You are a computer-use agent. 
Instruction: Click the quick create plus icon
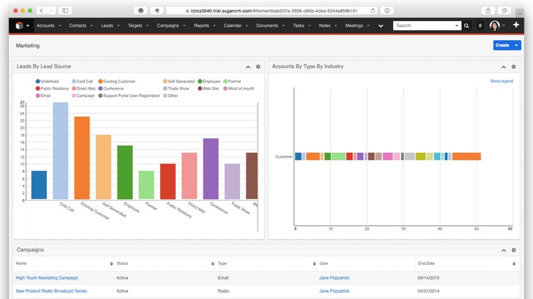click(516, 25)
